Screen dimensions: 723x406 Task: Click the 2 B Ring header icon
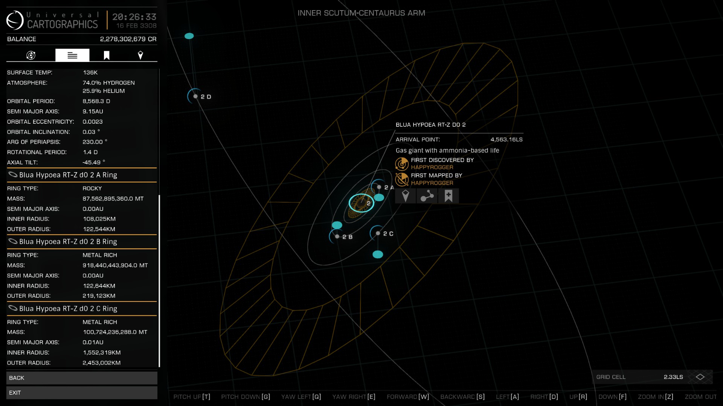point(13,241)
